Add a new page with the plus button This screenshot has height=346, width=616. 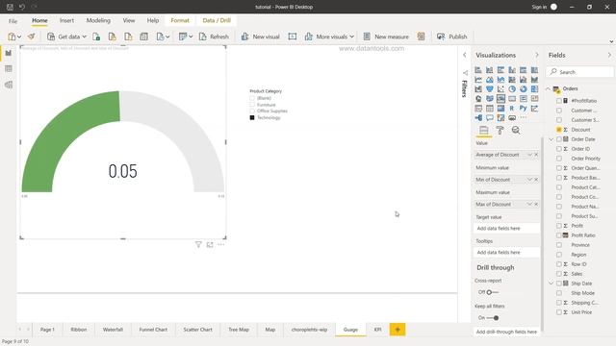[398, 330]
